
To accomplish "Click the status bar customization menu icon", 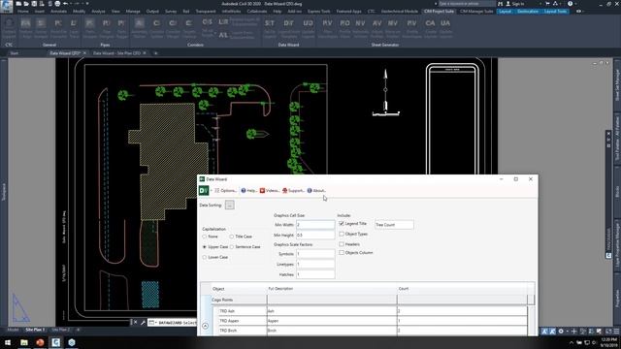I will pos(616,332).
